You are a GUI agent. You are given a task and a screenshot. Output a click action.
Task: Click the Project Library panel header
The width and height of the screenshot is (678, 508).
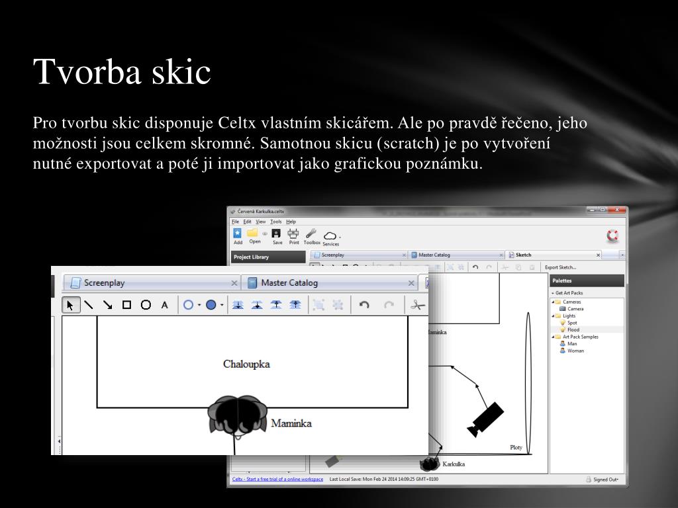coord(268,257)
